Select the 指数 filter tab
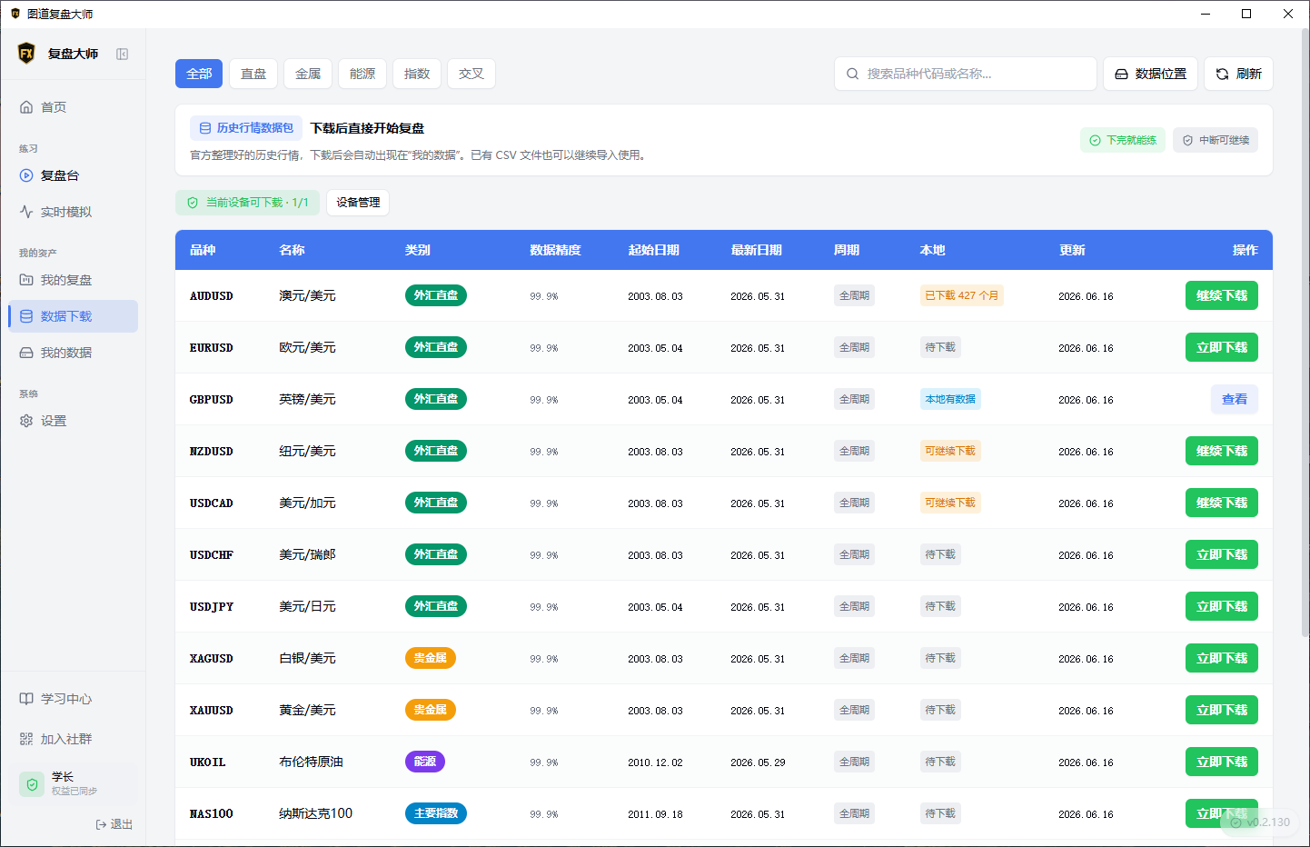The width and height of the screenshot is (1310, 847). 417,74
